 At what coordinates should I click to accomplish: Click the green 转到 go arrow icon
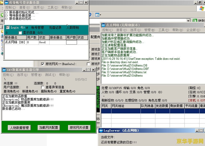coord(195,20)
